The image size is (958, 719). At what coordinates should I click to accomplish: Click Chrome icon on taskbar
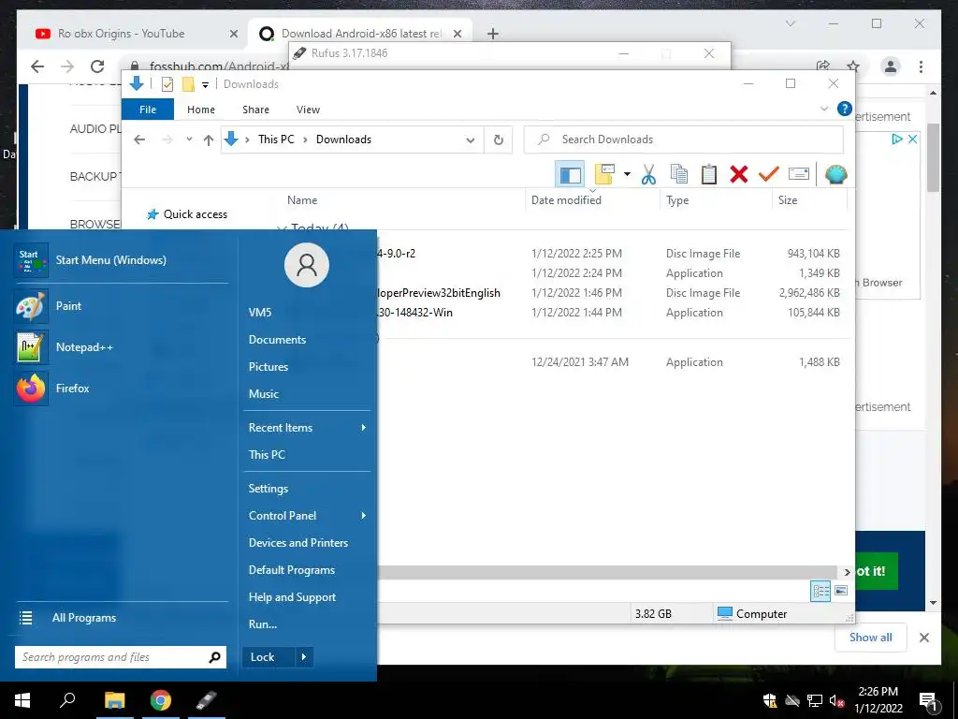click(x=161, y=700)
